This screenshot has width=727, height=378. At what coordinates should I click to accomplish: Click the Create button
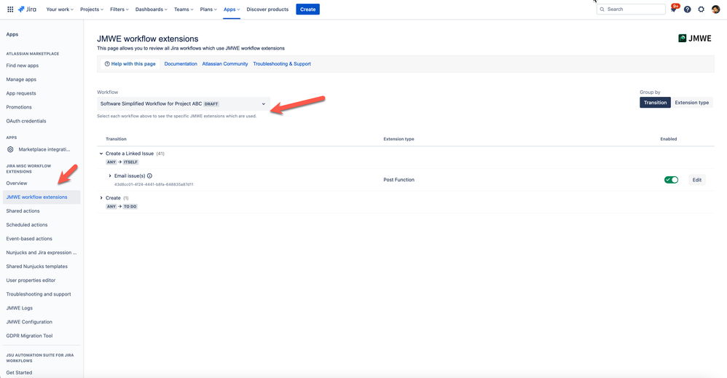click(308, 9)
